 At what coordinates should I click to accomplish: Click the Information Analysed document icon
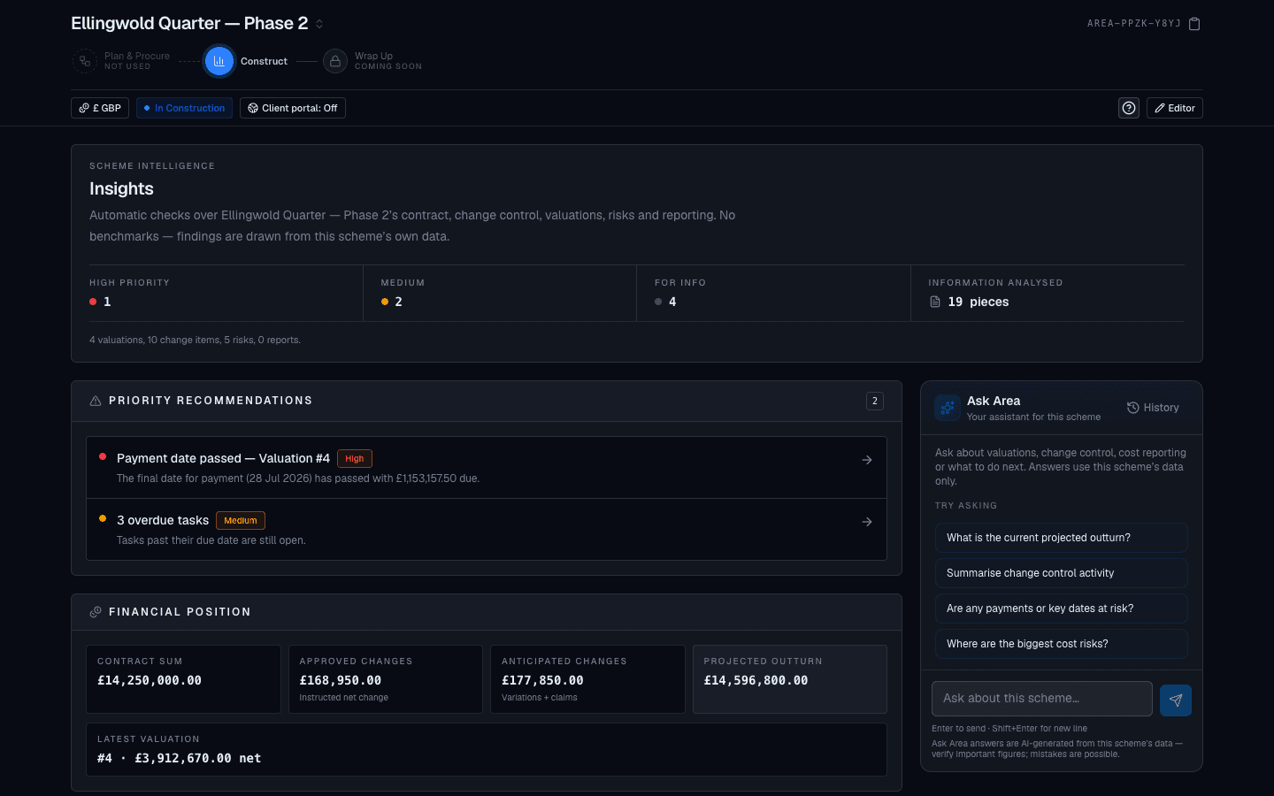[x=935, y=302]
